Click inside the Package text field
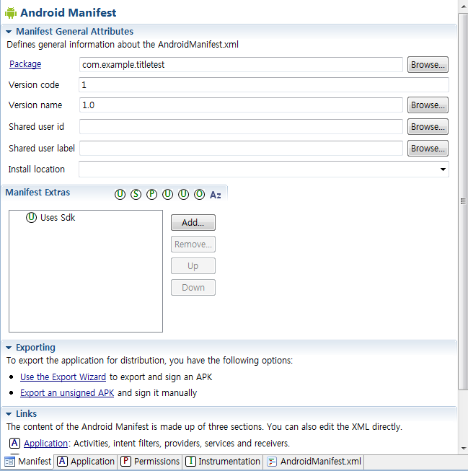 pyautogui.click(x=241, y=65)
